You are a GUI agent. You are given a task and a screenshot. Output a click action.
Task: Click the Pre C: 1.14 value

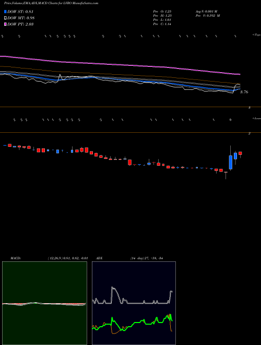pos(162,24)
